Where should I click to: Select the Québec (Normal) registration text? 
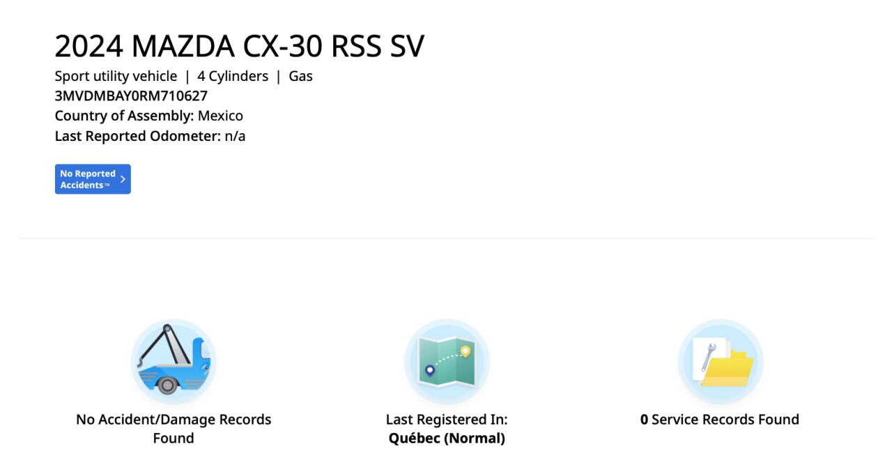[447, 439]
